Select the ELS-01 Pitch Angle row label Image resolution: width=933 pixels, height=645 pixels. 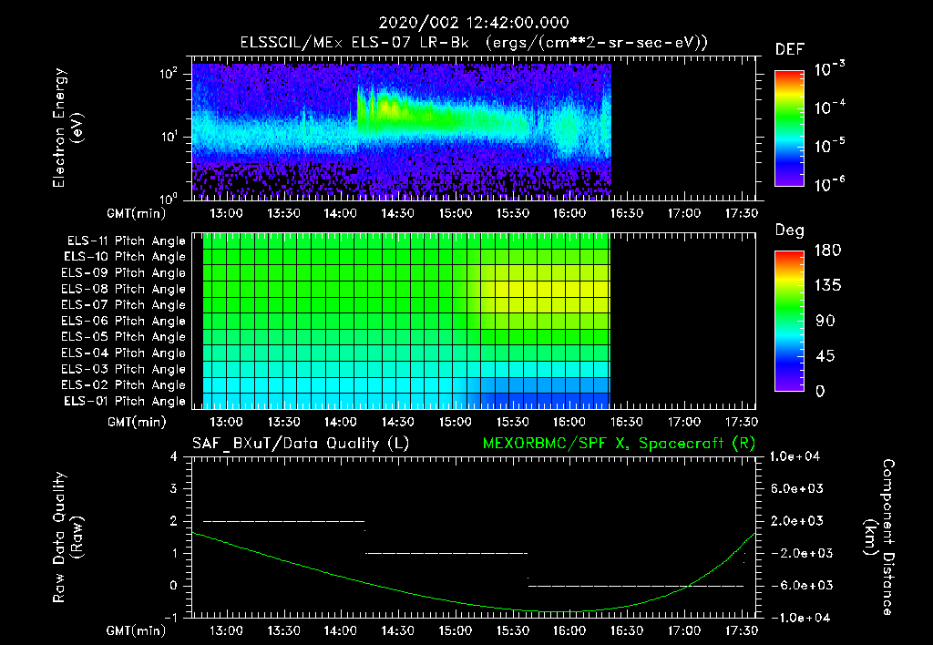[125, 401]
